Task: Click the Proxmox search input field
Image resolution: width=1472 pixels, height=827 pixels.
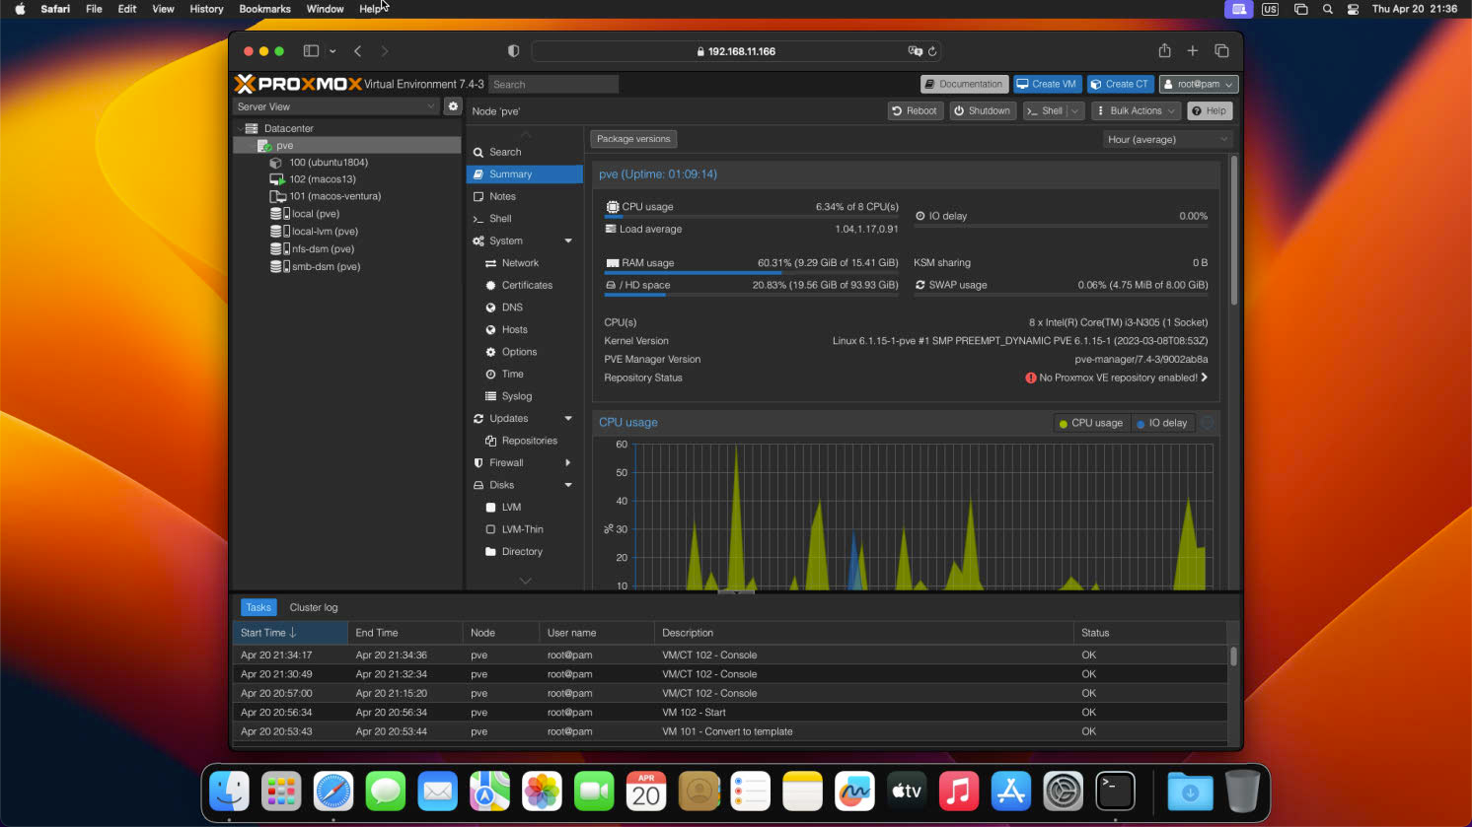Action: pyautogui.click(x=553, y=85)
